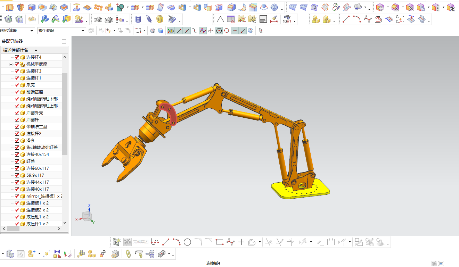Viewport: 459px width, 267px height.
Task: Click the maximize box on 装配导航器 panel
Action: coord(64,41)
